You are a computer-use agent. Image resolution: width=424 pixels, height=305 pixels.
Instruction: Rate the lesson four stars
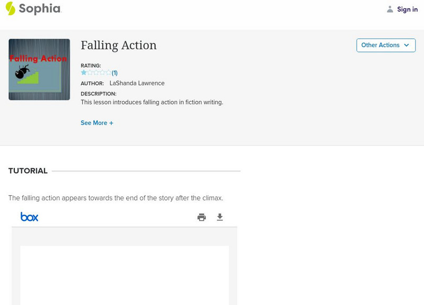102,73
